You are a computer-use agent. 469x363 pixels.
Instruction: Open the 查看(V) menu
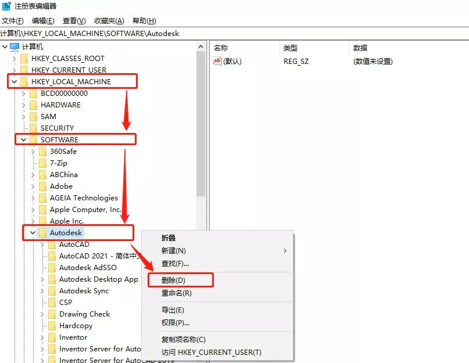73,20
